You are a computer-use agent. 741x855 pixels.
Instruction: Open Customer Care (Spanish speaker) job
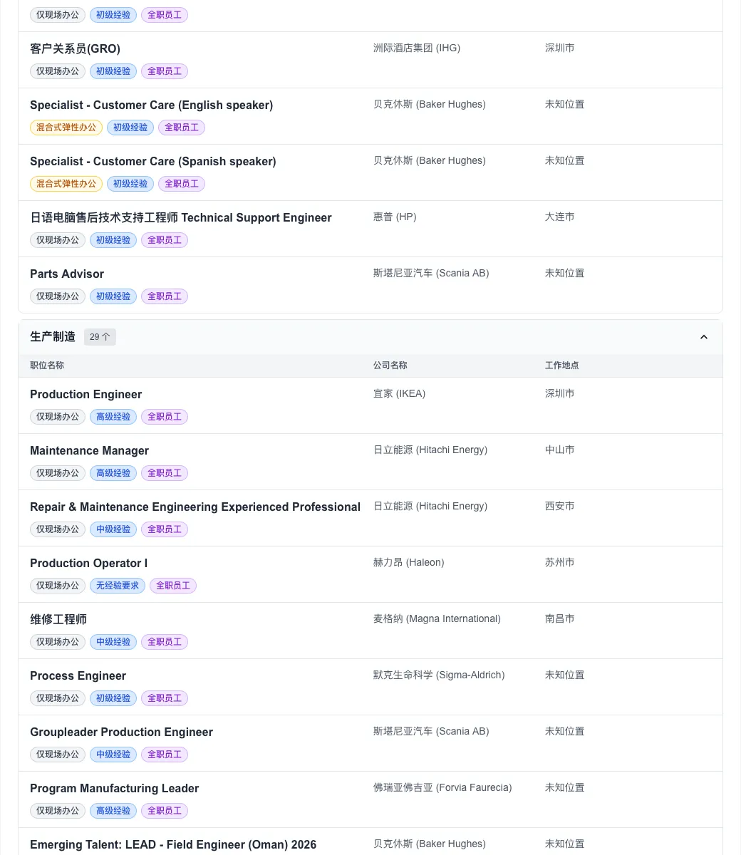[152, 162]
